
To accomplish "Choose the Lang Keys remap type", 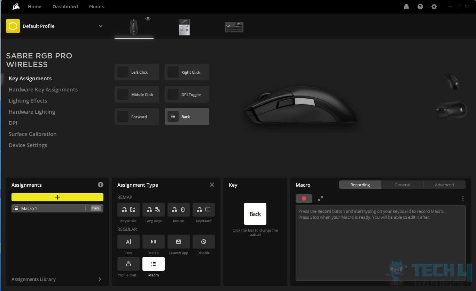I will pyautogui.click(x=154, y=210).
